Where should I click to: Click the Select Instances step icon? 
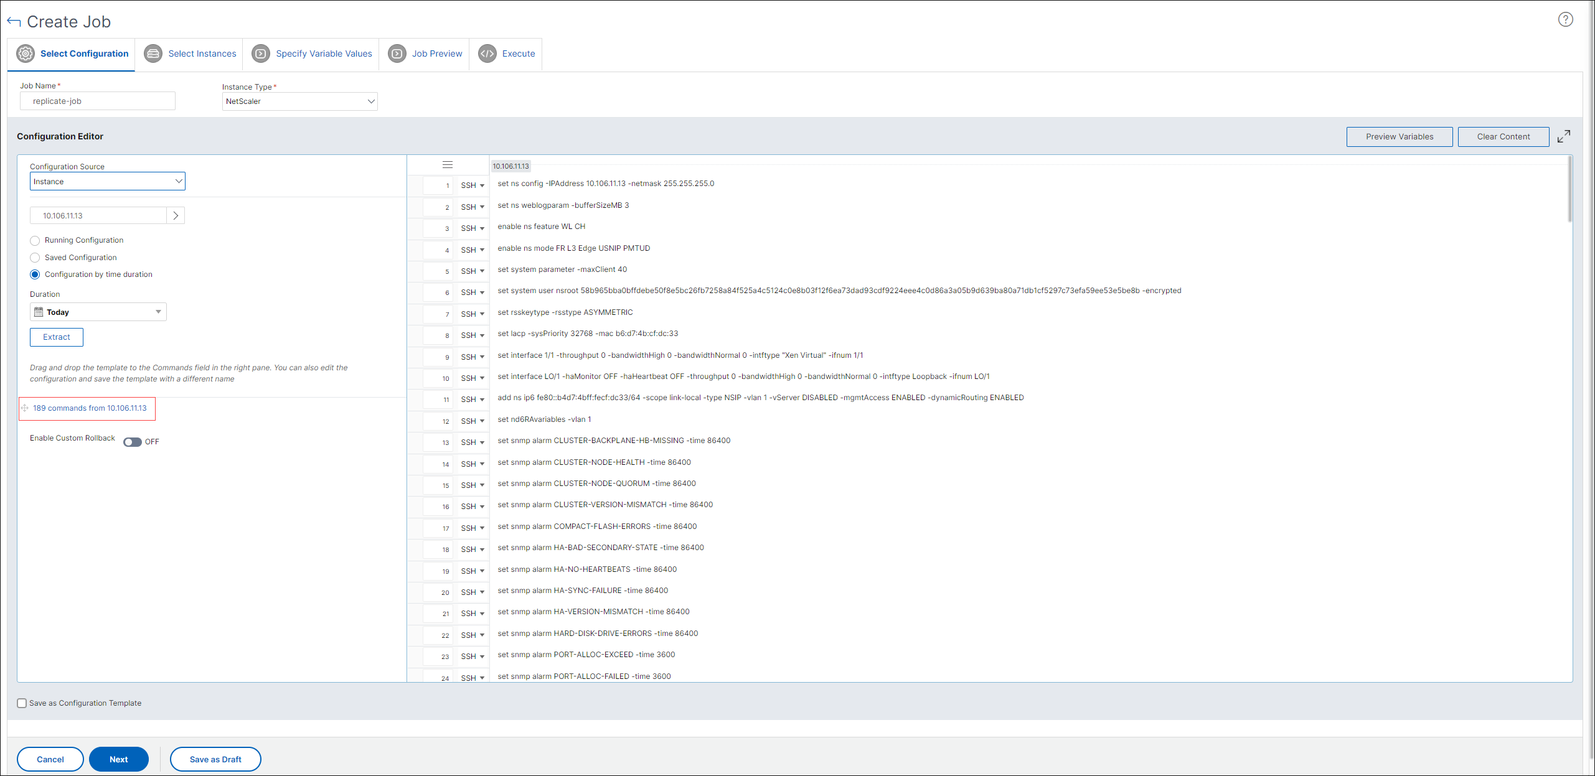click(153, 54)
